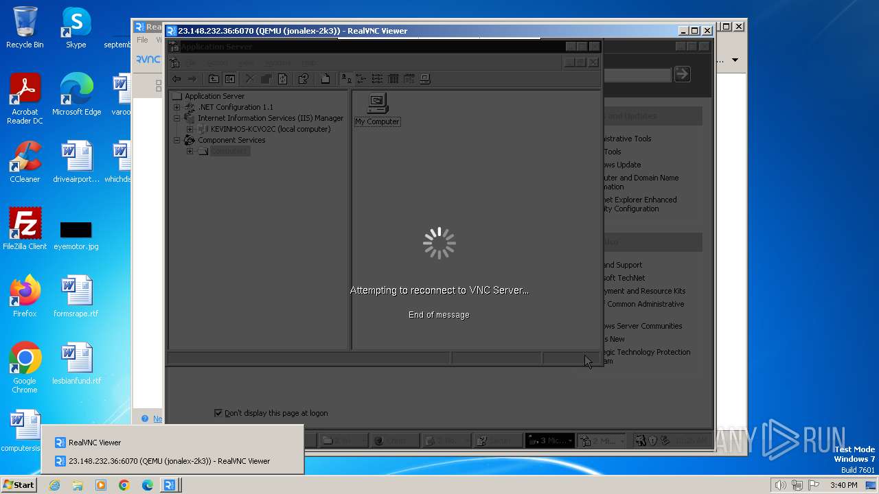Click the system clock showing 3:40 PM
879x494 pixels.
(x=843, y=485)
